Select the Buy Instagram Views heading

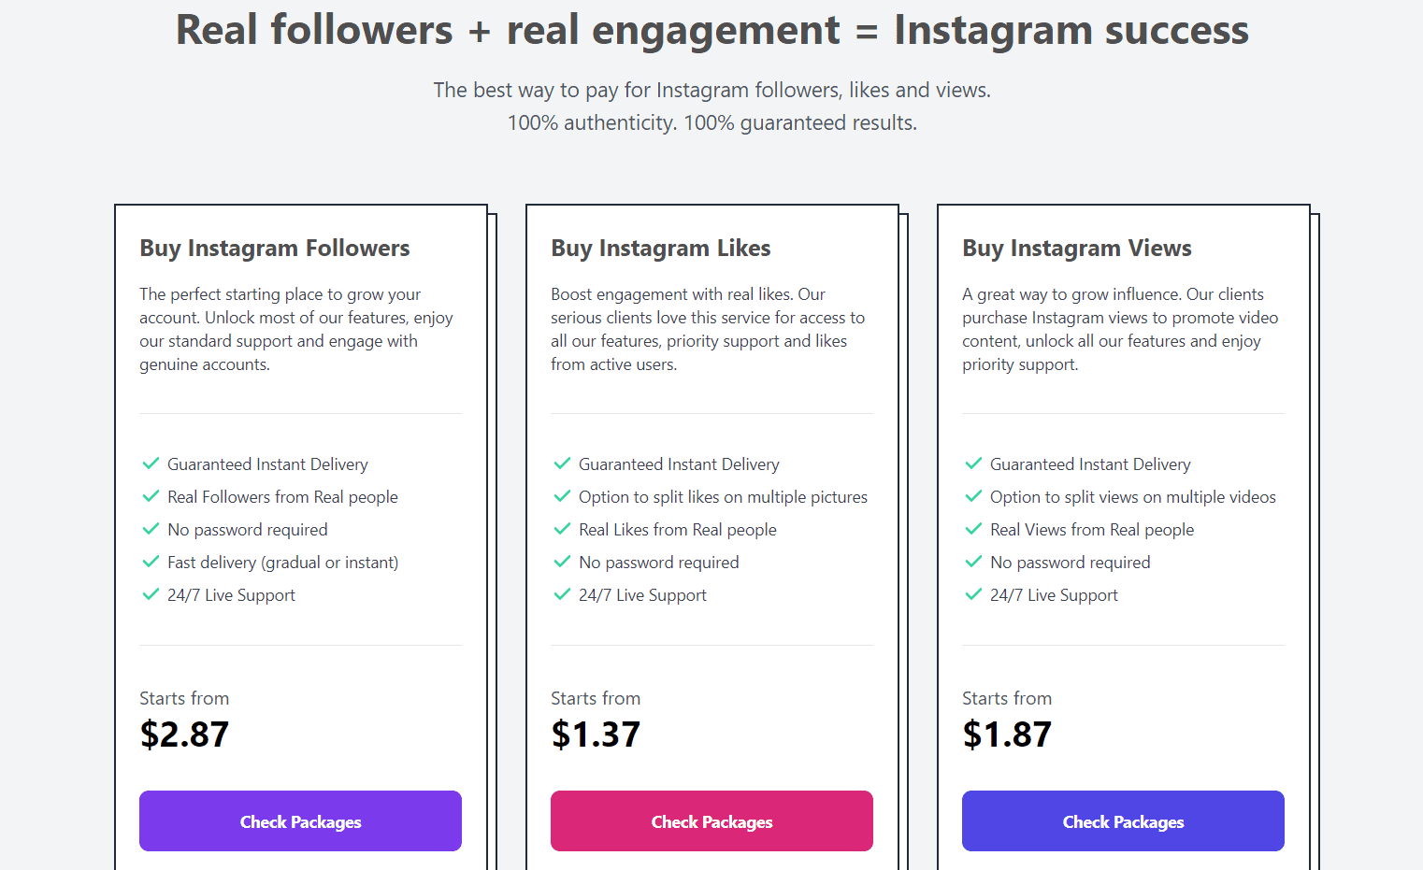1077,248
